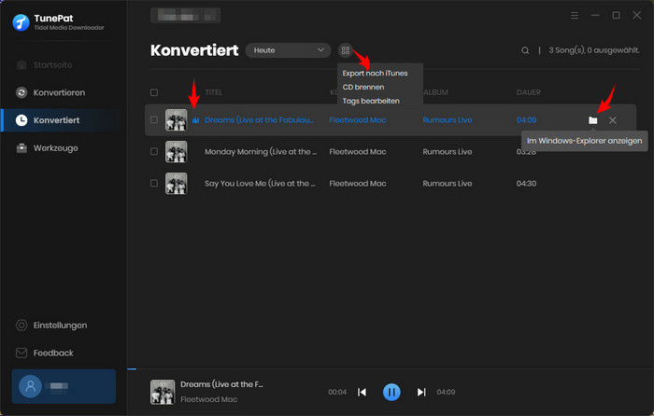The width and height of the screenshot is (654, 416).
Task: Click the Feedback envelope icon
Action: coord(21,354)
